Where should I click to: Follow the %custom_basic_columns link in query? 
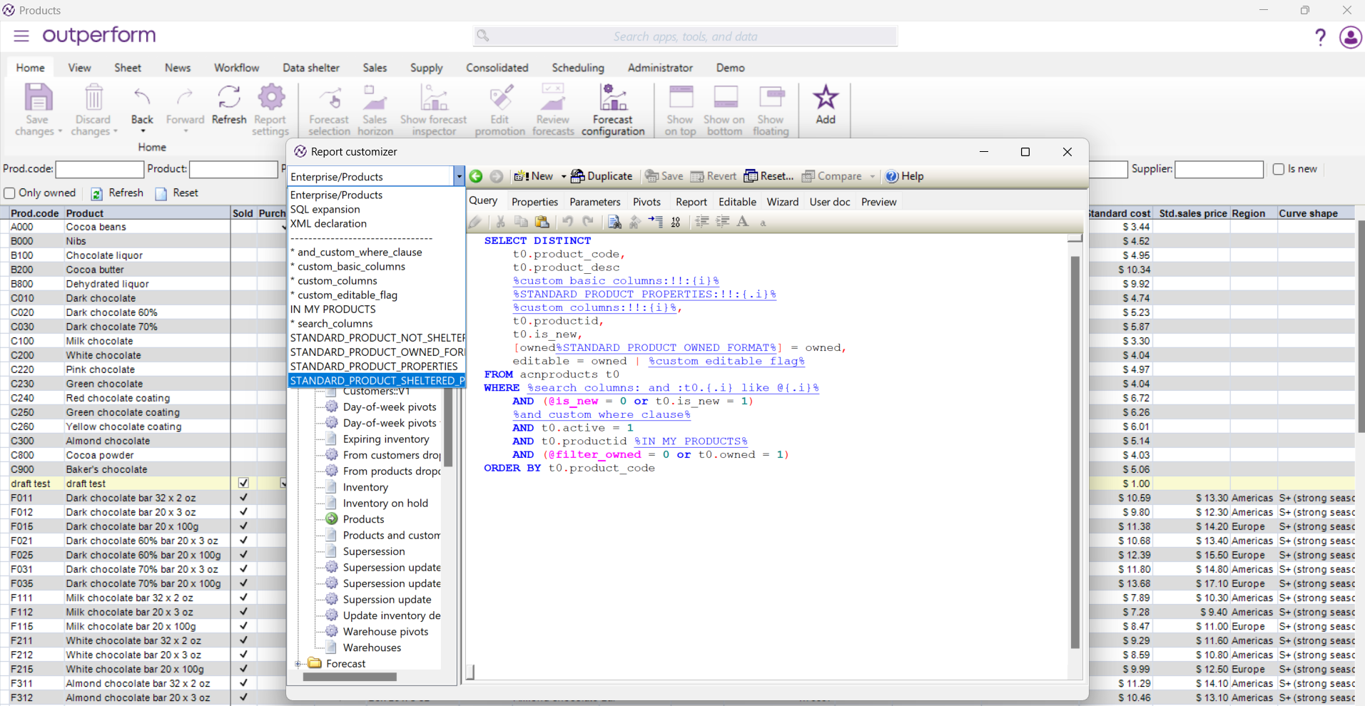click(x=616, y=281)
